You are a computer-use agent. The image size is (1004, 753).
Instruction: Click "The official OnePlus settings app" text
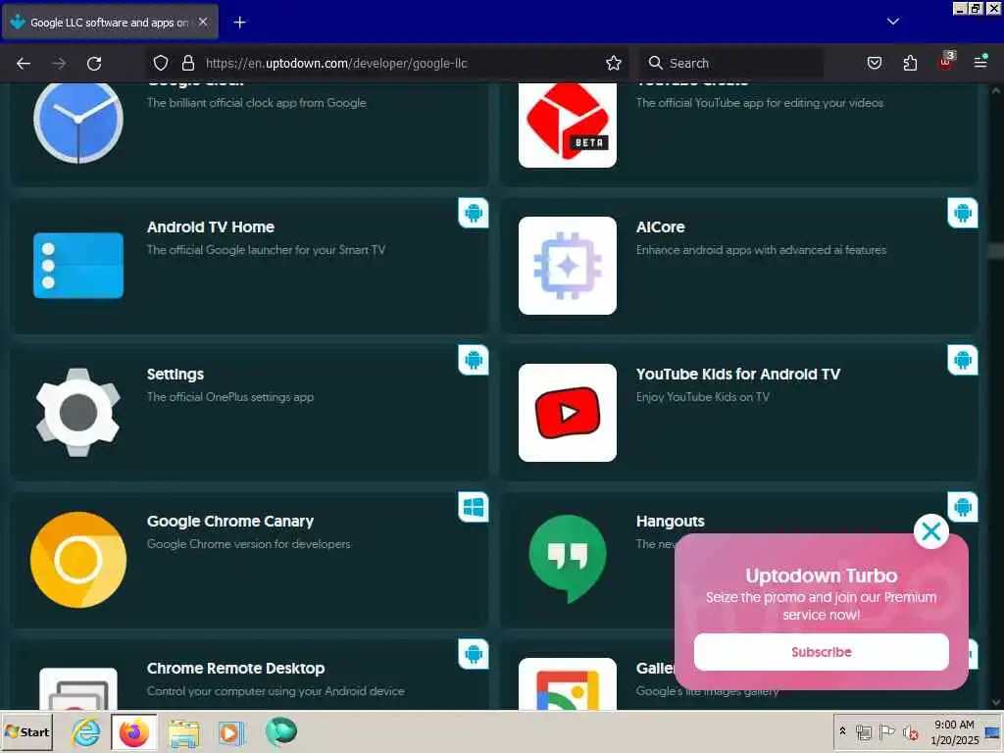click(229, 397)
